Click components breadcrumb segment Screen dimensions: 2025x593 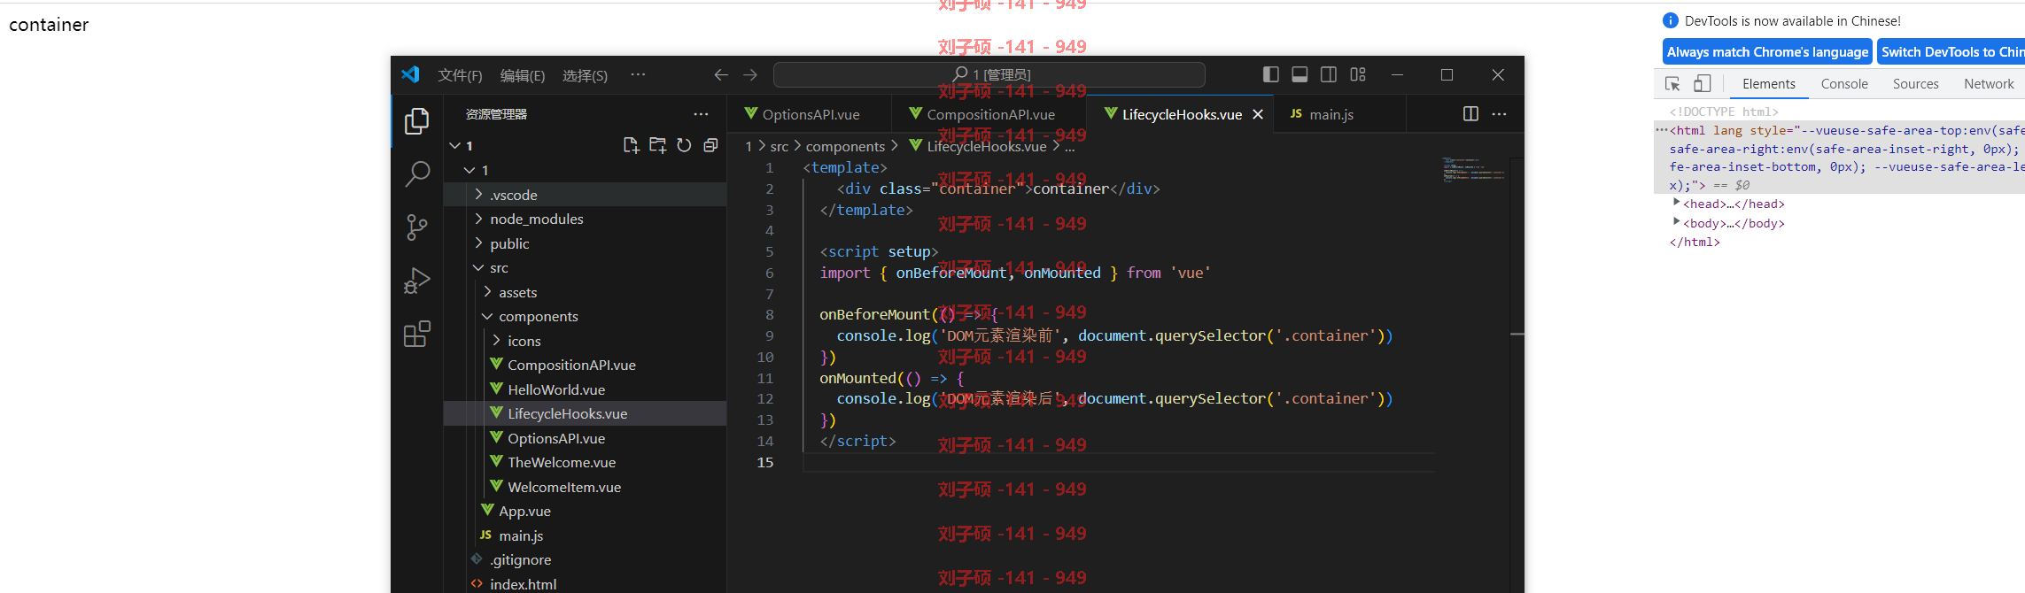point(845,146)
